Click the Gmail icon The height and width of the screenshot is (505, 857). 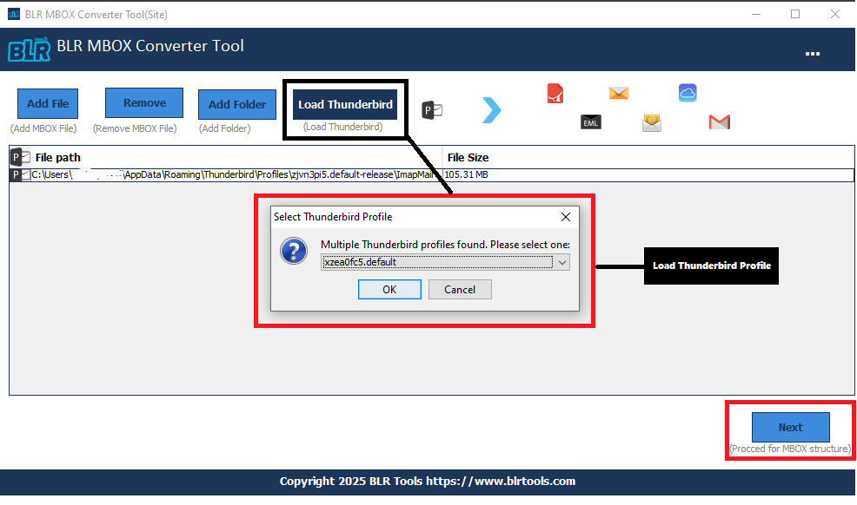point(719,122)
